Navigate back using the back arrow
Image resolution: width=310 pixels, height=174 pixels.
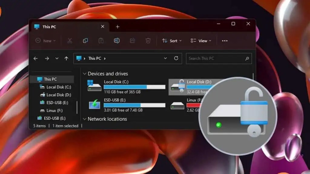click(35, 58)
